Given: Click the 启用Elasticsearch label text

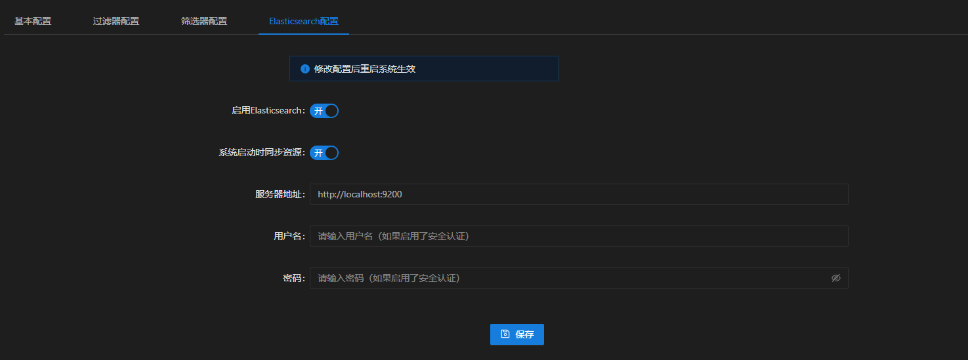Looking at the screenshot, I should coord(267,111).
